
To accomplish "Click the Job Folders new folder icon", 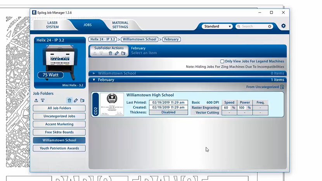I will [x=82, y=100].
